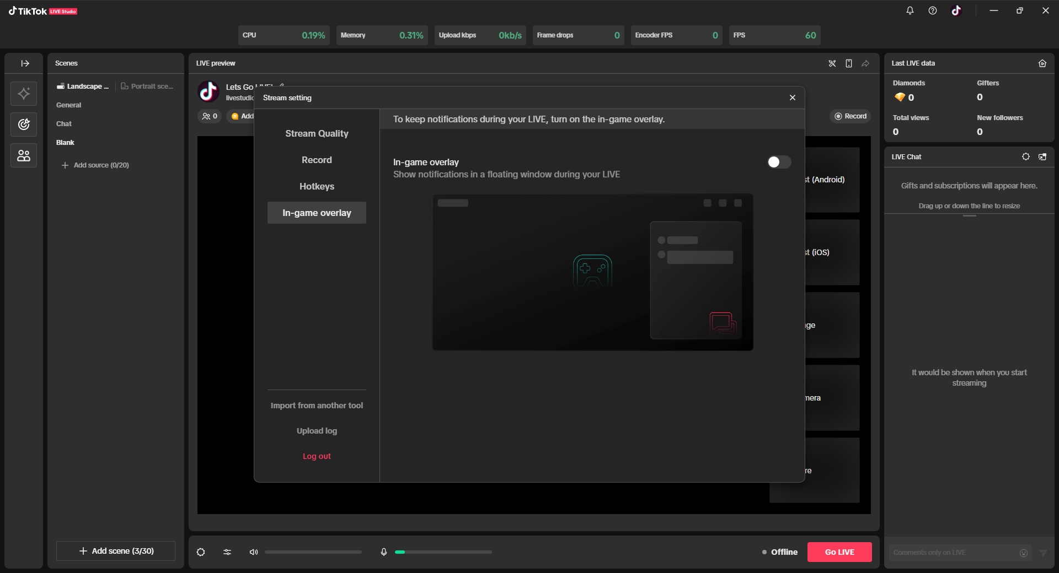
Task: Toggle the In-game overlay switch
Action: pos(779,162)
